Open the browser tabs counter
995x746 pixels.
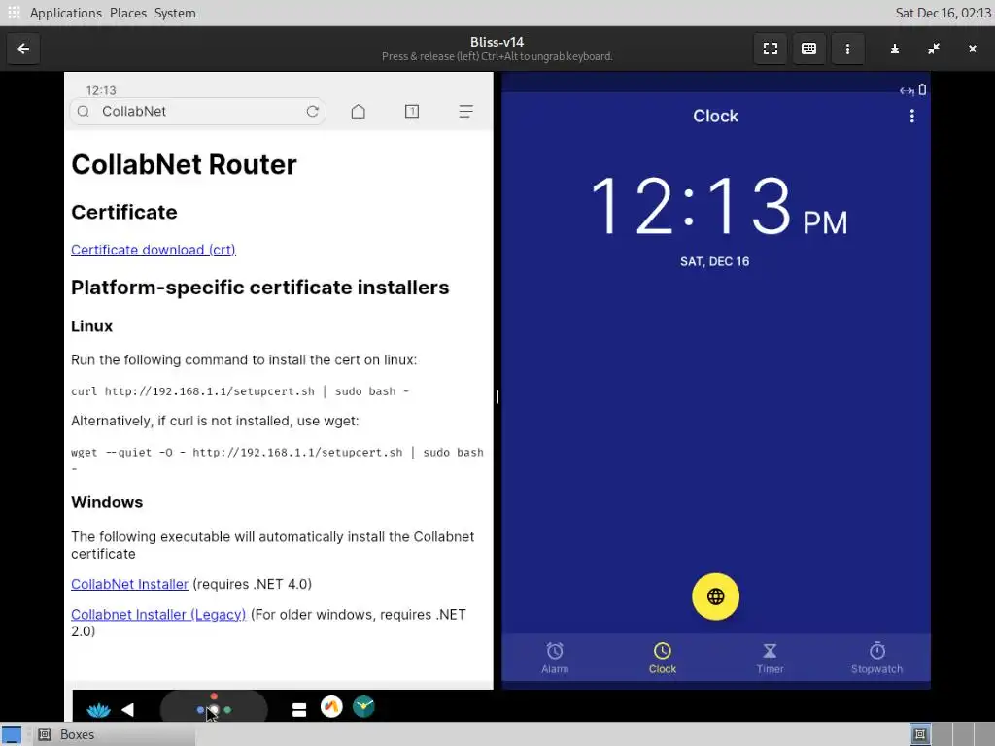(x=412, y=112)
